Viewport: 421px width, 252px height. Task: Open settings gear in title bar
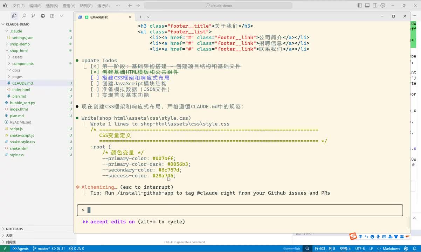coord(383,6)
